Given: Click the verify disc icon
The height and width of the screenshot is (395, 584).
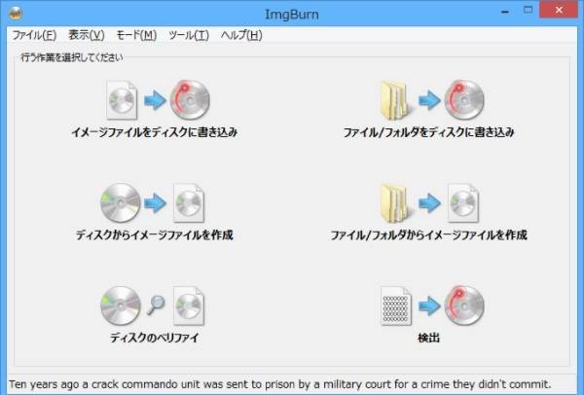Looking at the screenshot, I should click(153, 305).
